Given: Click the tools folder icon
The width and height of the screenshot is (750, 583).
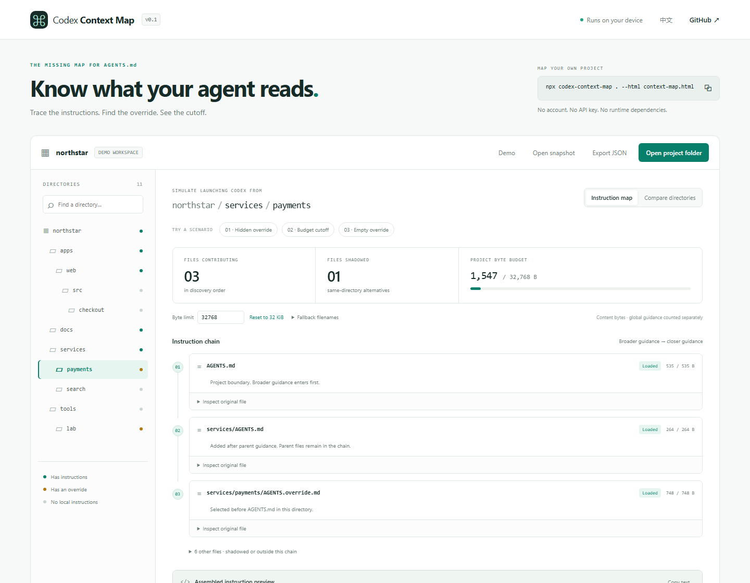Looking at the screenshot, I should [53, 409].
